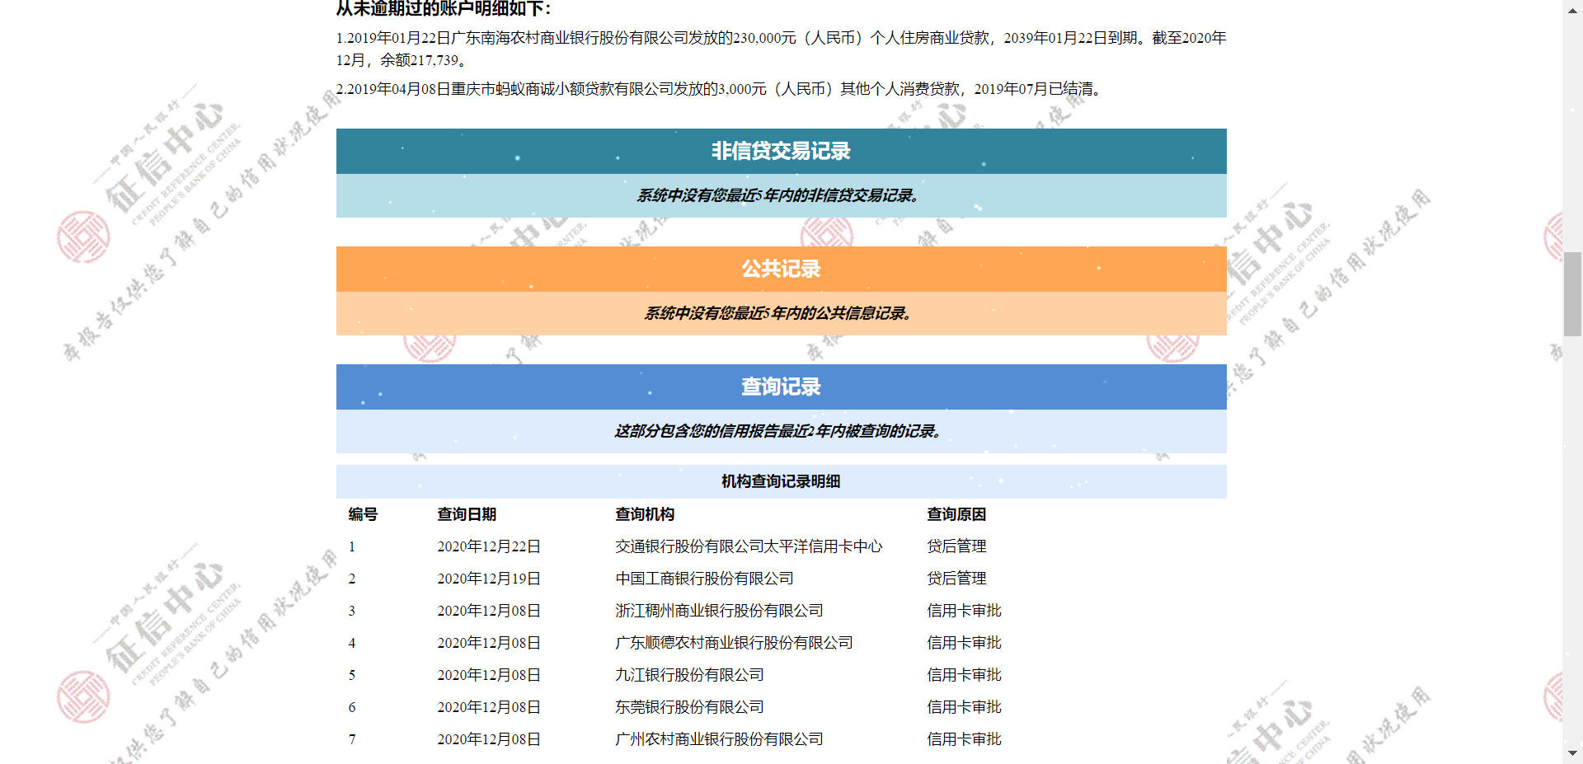Image resolution: width=1583 pixels, height=764 pixels.
Task: Click 贷后管理 reason in row 1
Action: coord(956,546)
